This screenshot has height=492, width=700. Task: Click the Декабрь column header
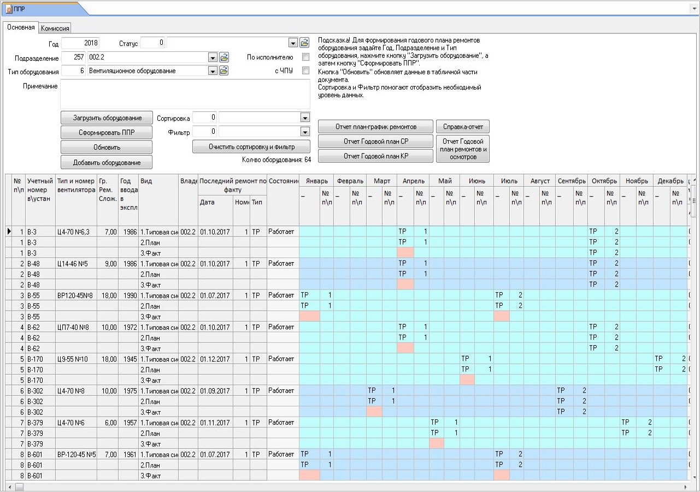[x=670, y=181]
